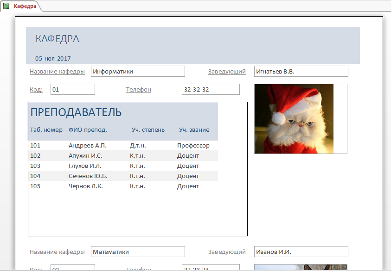Click teacher name Чернов Л.К.
Image resolution: width=391 pixels, height=271 pixels.
click(x=86, y=186)
